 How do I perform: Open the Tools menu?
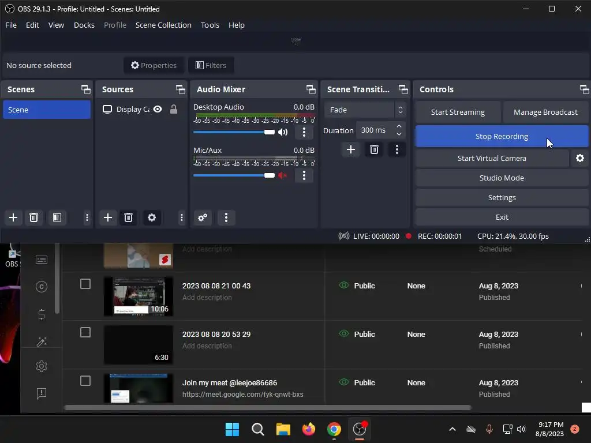pyautogui.click(x=210, y=25)
